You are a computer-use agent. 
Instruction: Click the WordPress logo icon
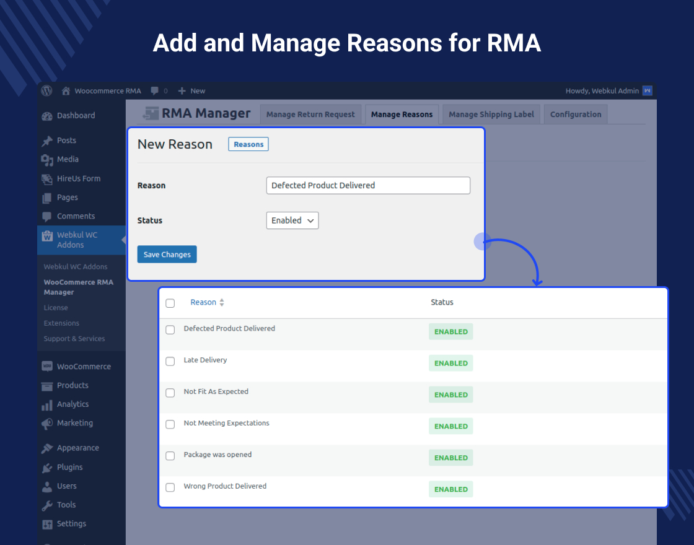47,90
